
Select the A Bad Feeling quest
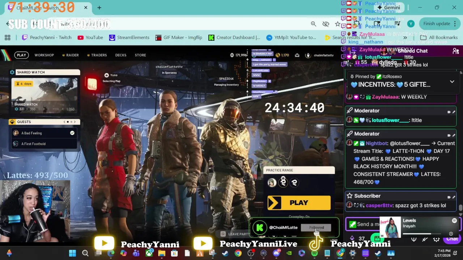(x=44, y=133)
